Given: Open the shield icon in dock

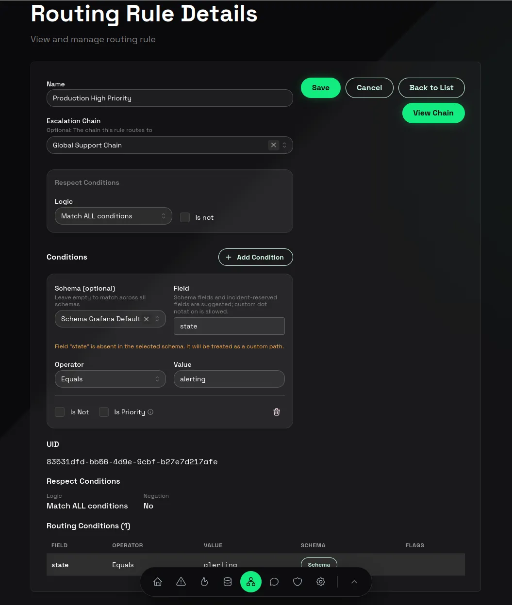Looking at the screenshot, I should pos(297,582).
